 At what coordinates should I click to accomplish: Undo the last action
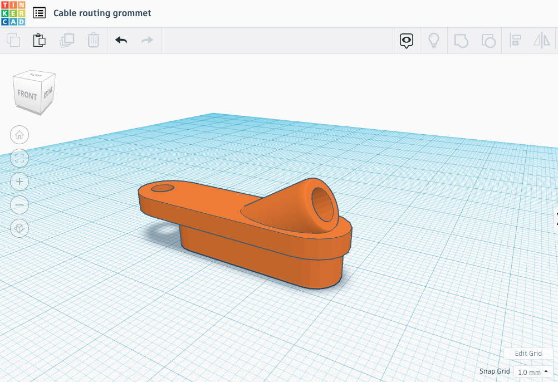pyautogui.click(x=121, y=40)
